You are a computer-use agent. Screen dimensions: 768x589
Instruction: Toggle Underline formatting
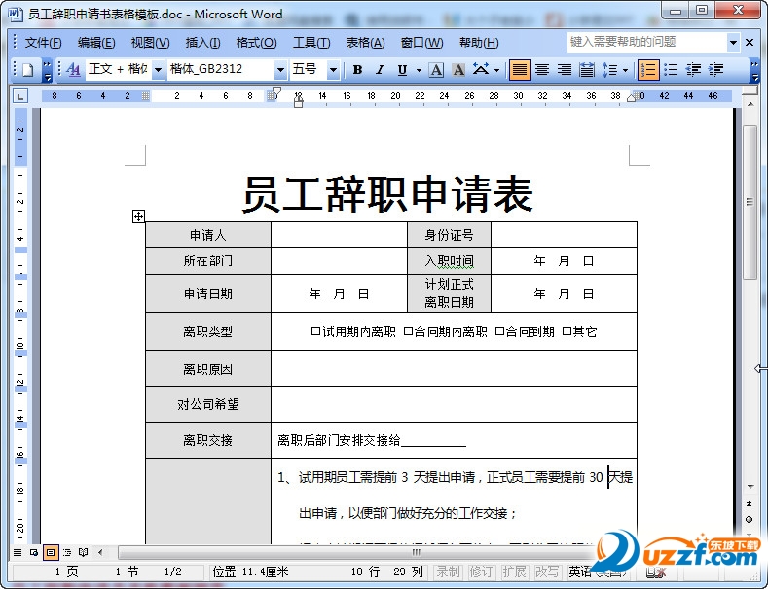pos(403,70)
